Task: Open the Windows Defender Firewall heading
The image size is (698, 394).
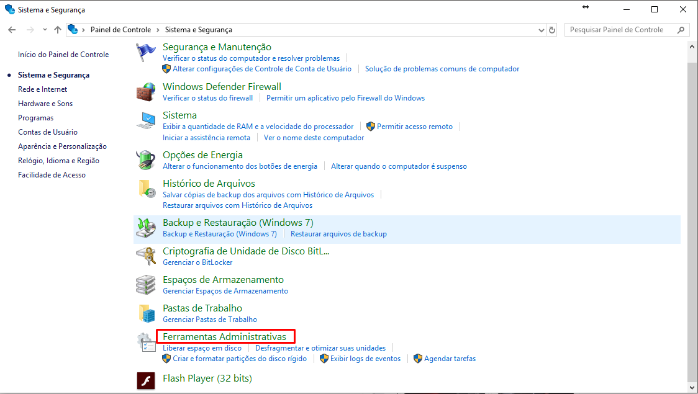Action: 222,86
